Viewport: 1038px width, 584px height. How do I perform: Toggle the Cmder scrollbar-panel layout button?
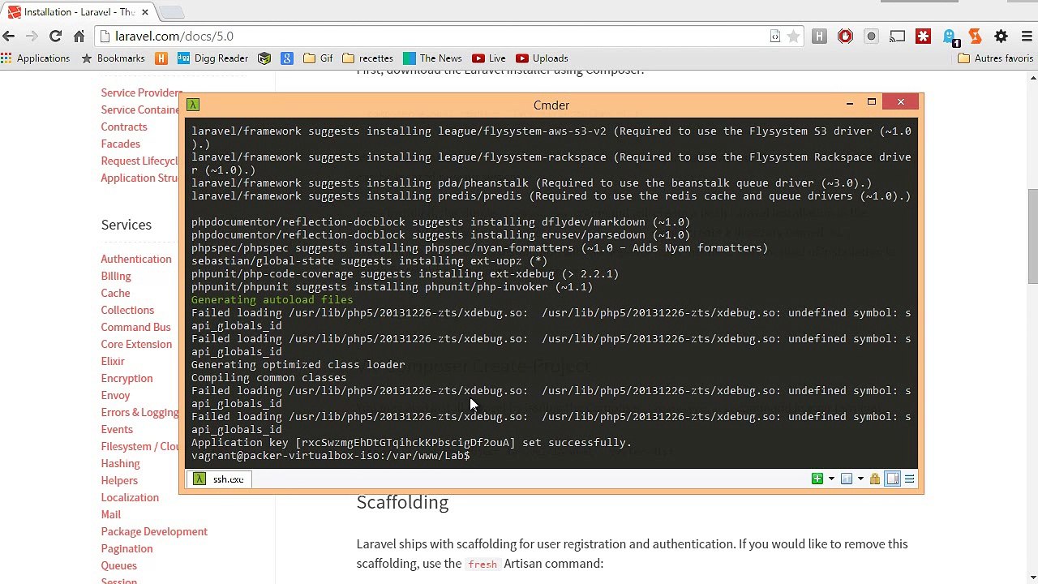(892, 479)
